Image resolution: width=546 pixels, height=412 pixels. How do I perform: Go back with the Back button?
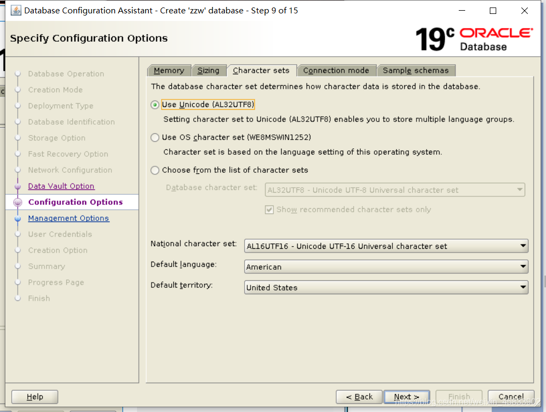click(359, 396)
